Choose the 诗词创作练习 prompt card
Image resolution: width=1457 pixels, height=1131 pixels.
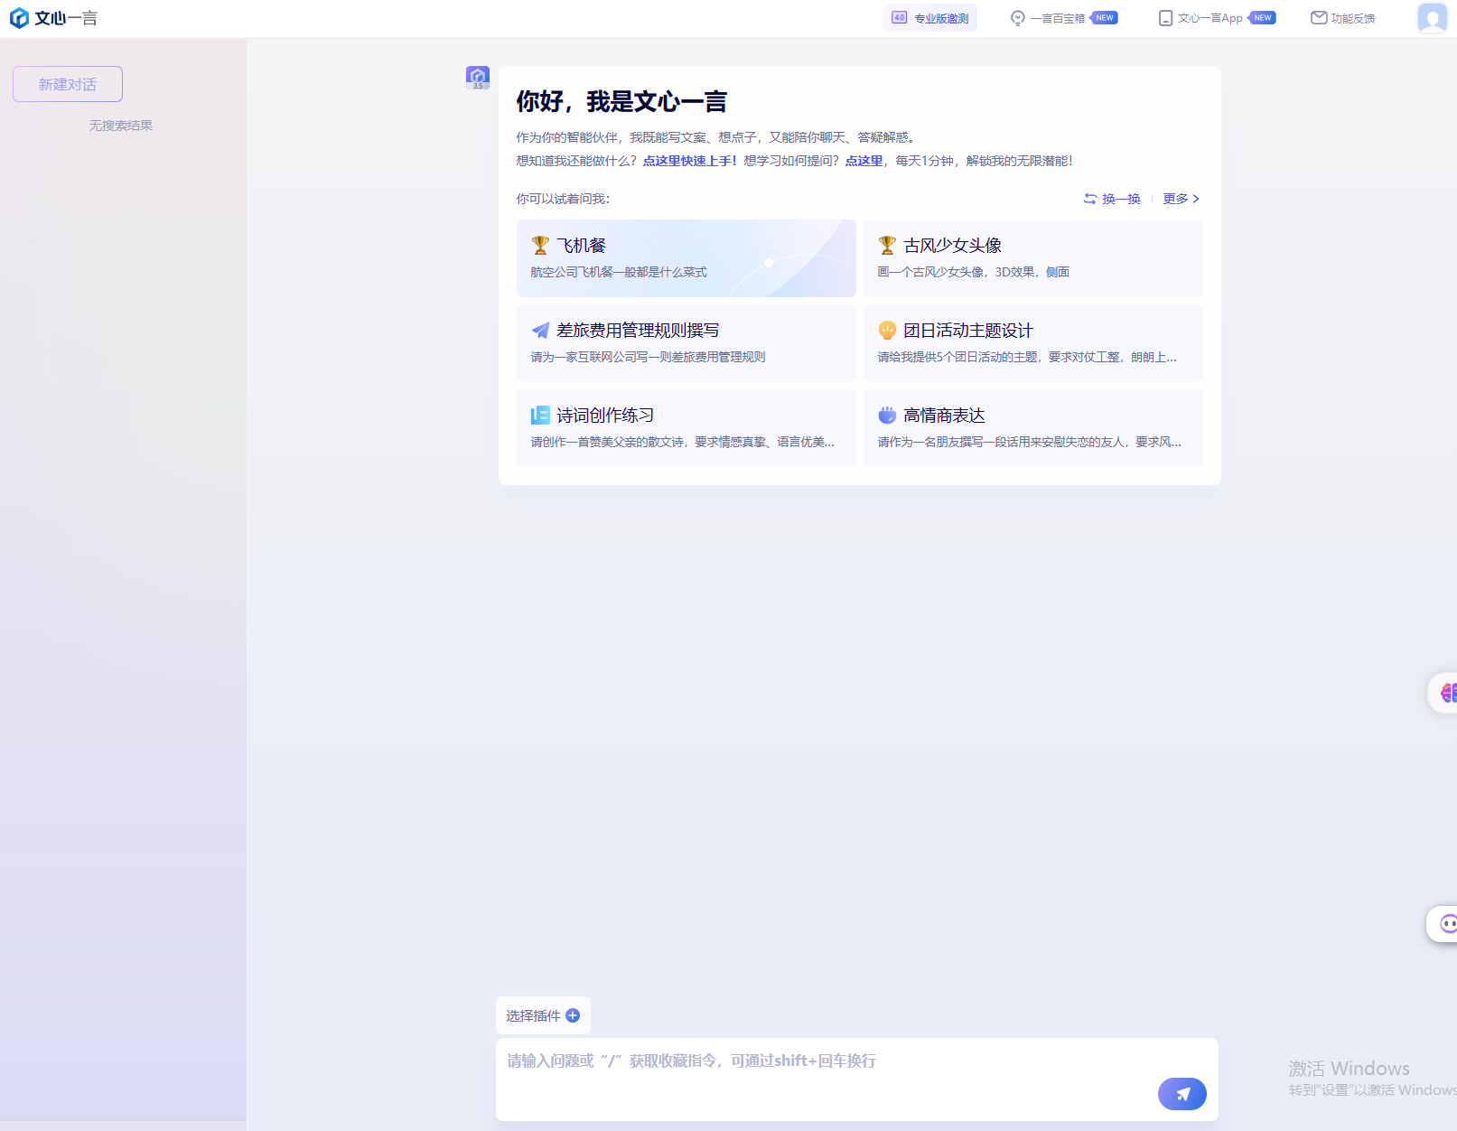click(x=686, y=427)
